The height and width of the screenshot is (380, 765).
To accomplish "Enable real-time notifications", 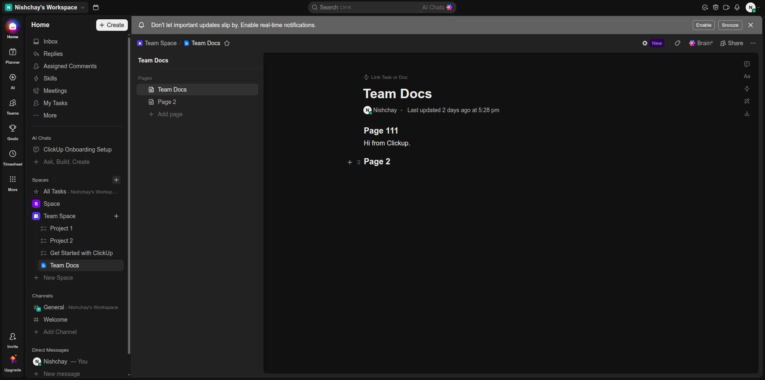I will coord(704,25).
